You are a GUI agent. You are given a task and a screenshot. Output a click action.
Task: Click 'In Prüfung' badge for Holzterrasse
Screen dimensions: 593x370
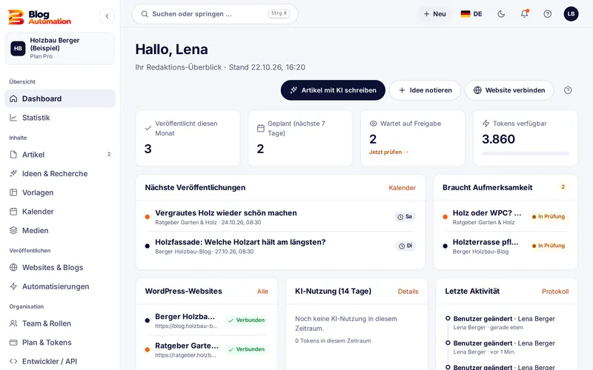[549, 246]
